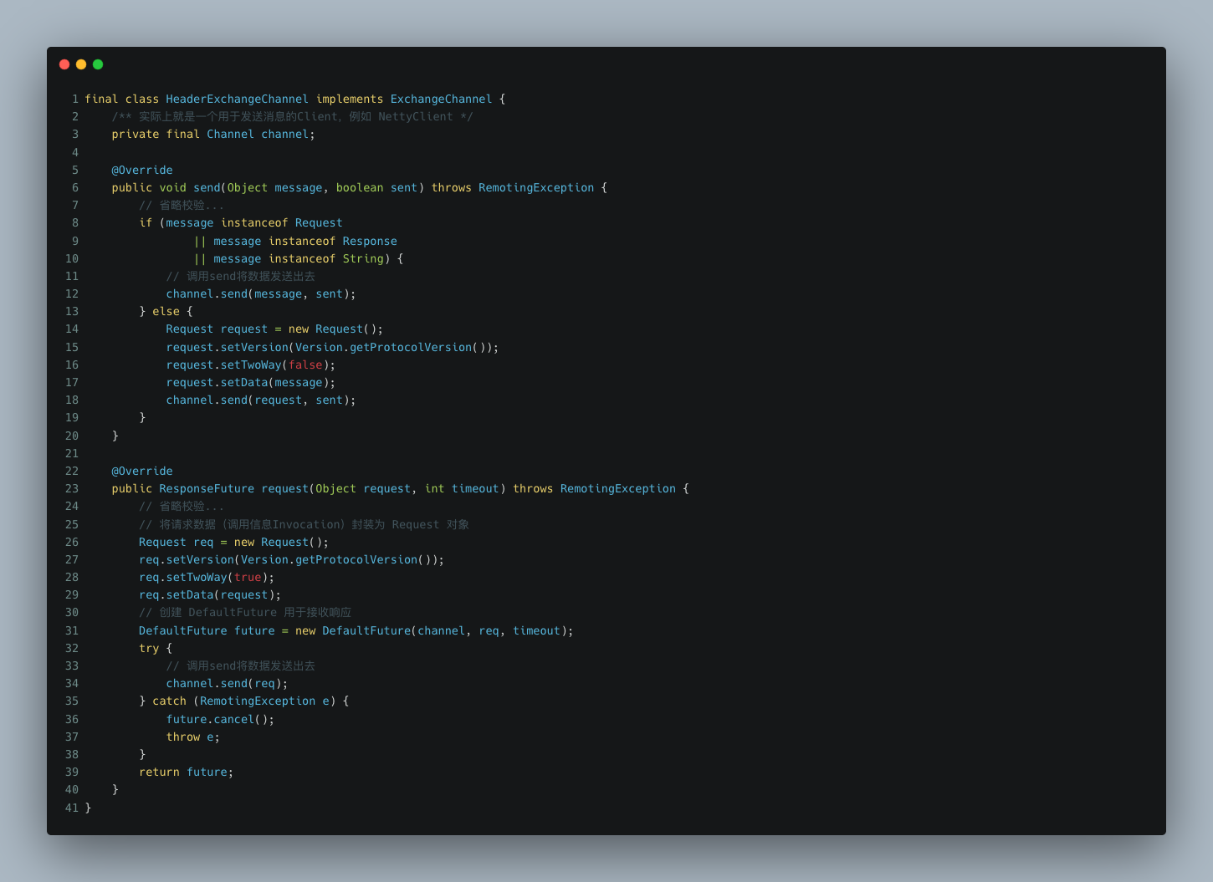Click the ResponseFuture return type on line 23
The image size is (1213, 882).
point(207,488)
